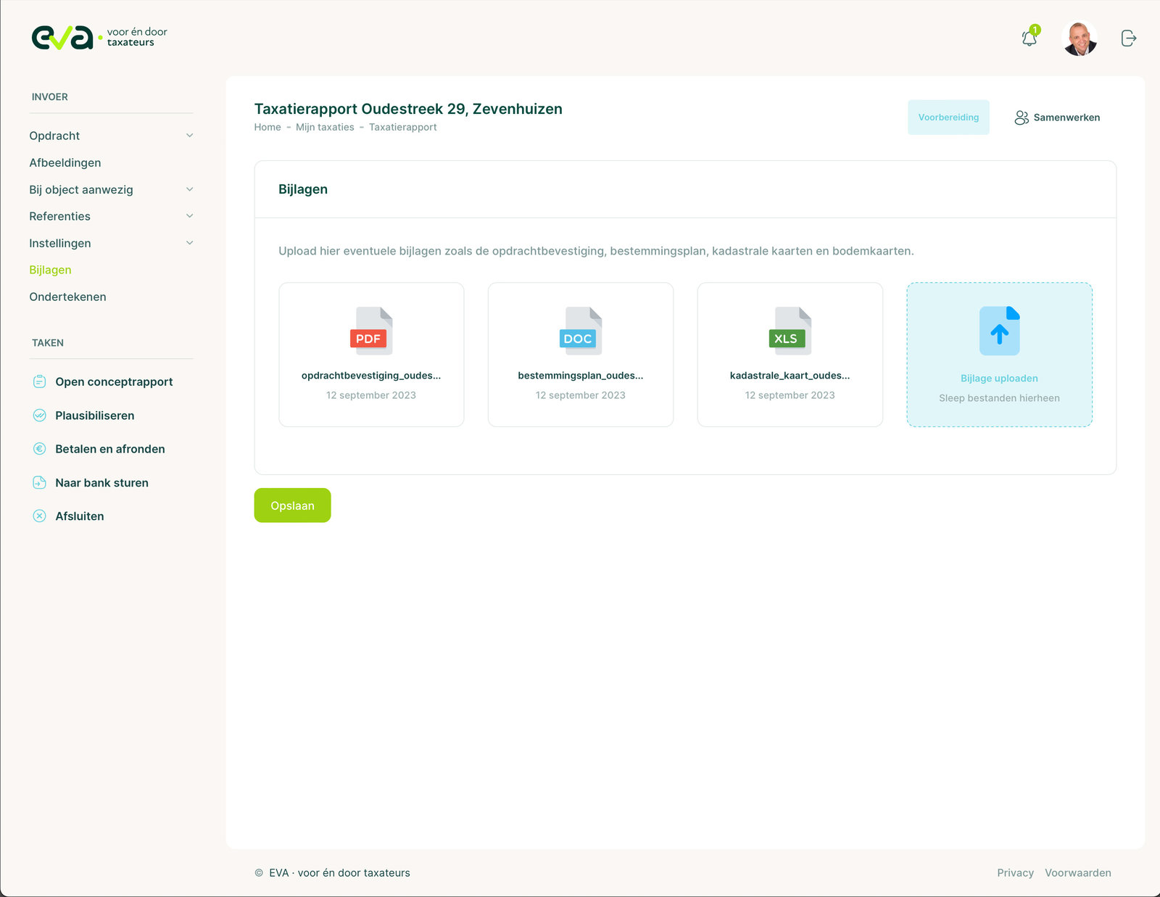This screenshot has width=1160, height=897.
Task: Click the Voorbereiding status button
Action: pos(948,117)
